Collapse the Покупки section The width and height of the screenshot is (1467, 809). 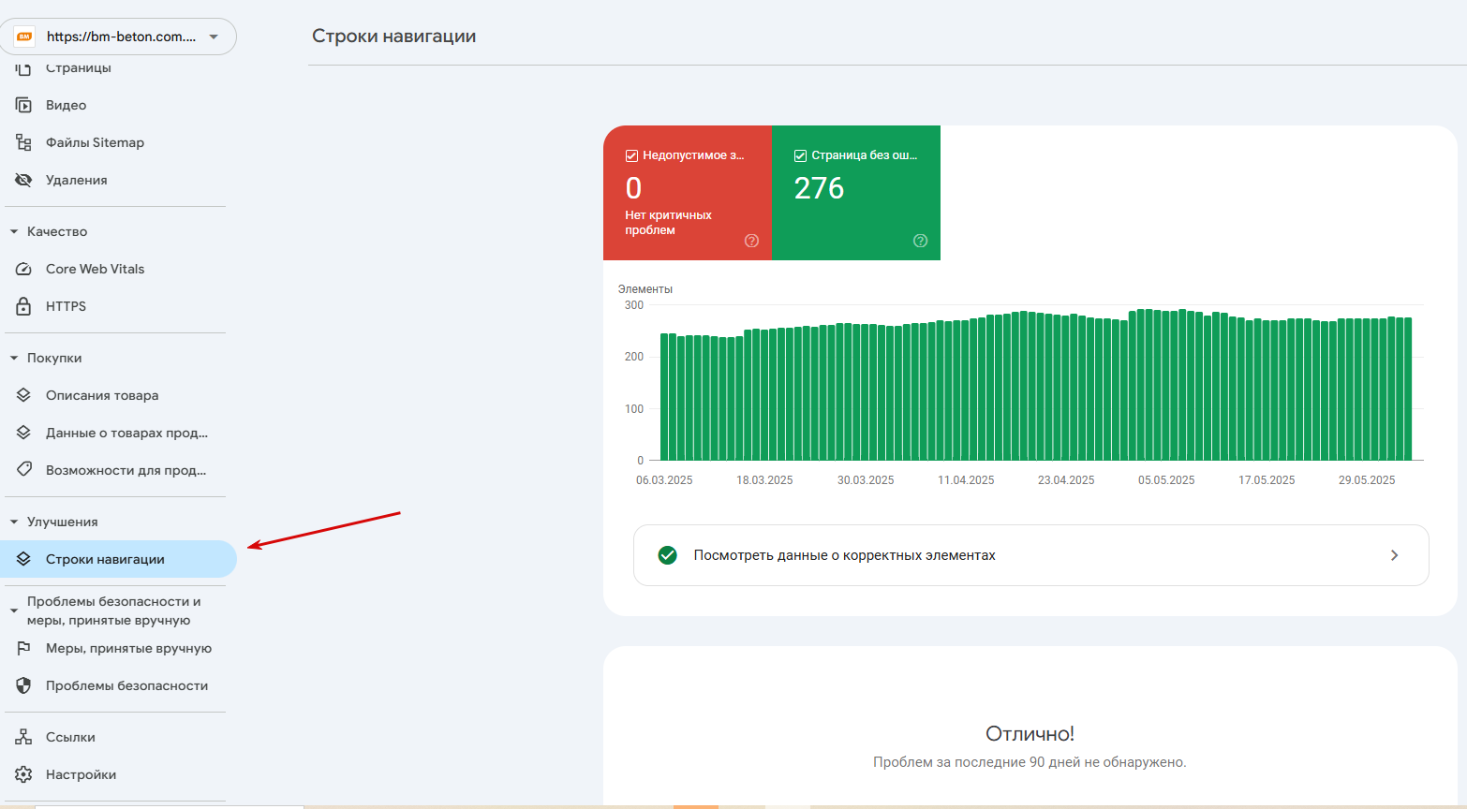[x=14, y=358]
